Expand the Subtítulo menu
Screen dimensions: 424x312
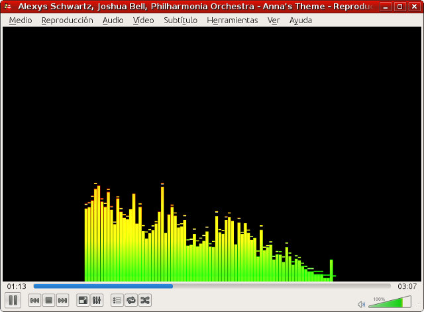point(180,20)
